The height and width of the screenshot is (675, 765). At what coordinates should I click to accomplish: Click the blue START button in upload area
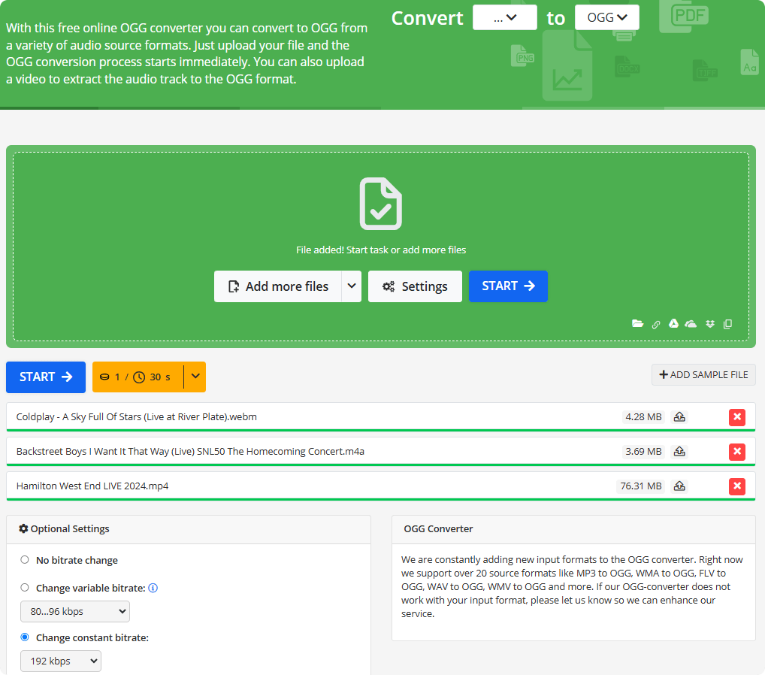coord(508,286)
